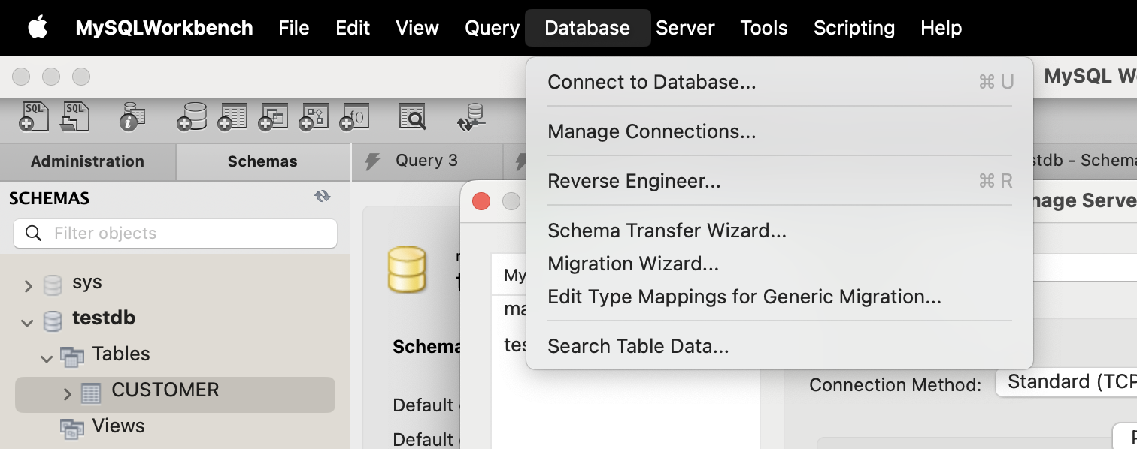Image resolution: width=1137 pixels, height=449 pixels.
Task: Choose Schema Transfer Wizard...
Action: [780, 231]
